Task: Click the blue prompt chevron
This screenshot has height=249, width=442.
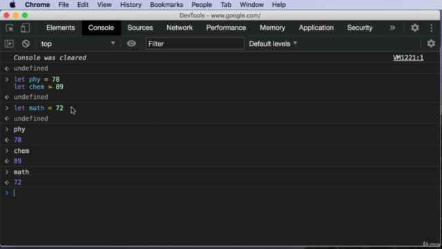Action: (7, 193)
